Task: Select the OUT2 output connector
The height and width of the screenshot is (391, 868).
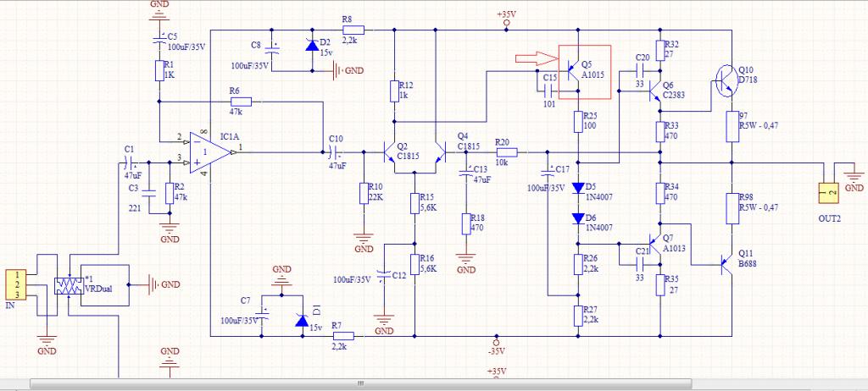Action: click(829, 192)
